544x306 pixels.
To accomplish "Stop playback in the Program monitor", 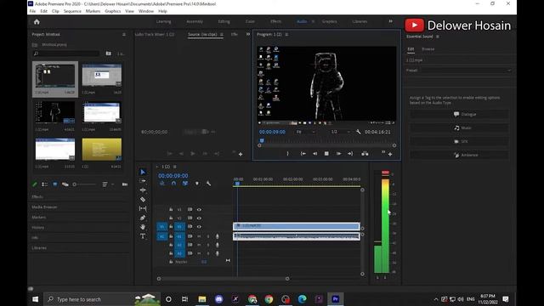I will 326,153.
